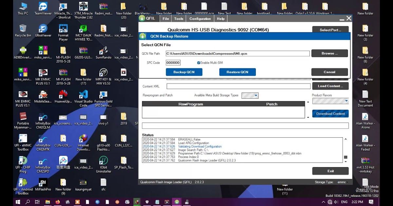393x206 pixels.
Task: Click Status log scrollbar up arrow
Action: click(346, 139)
